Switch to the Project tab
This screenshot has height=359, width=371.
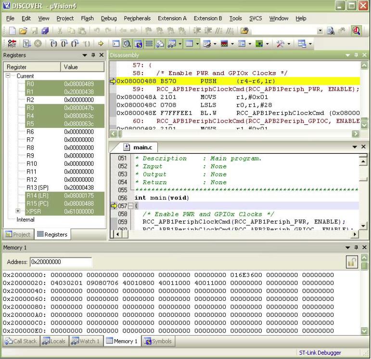point(18,235)
